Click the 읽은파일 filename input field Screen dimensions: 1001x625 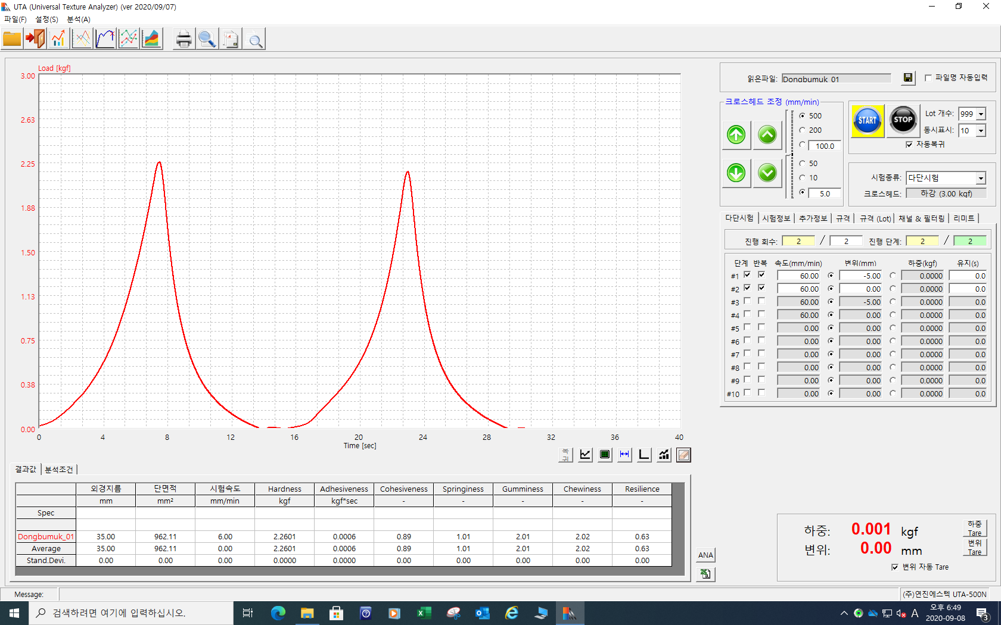(835, 79)
